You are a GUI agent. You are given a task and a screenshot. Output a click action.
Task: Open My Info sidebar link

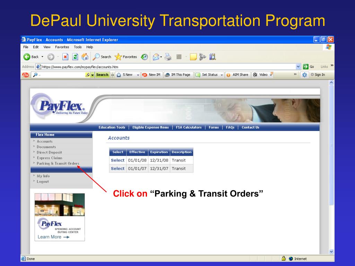pos(43,176)
